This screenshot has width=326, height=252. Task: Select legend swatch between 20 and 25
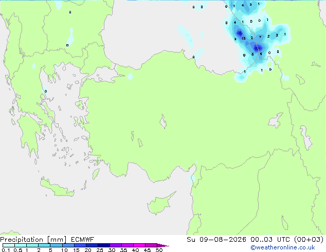point(92,245)
